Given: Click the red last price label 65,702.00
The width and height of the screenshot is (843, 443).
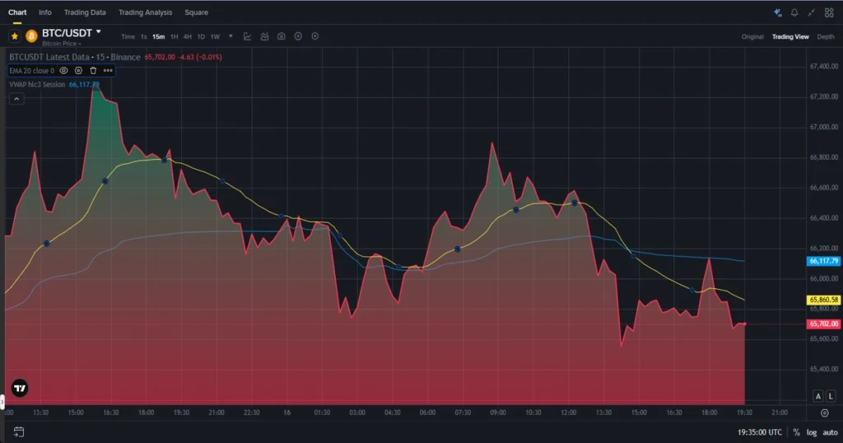Looking at the screenshot, I should 823,324.
